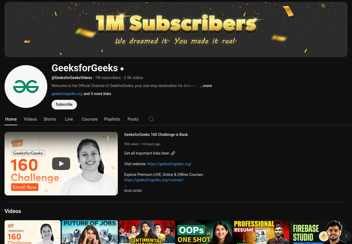Open the Sentimental Analysis video thumbnail
The width and height of the screenshot is (352, 244).
tap(147, 232)
